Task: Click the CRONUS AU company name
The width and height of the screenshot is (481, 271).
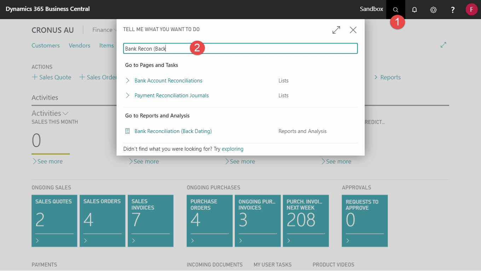Action: [x=53, y=30]
